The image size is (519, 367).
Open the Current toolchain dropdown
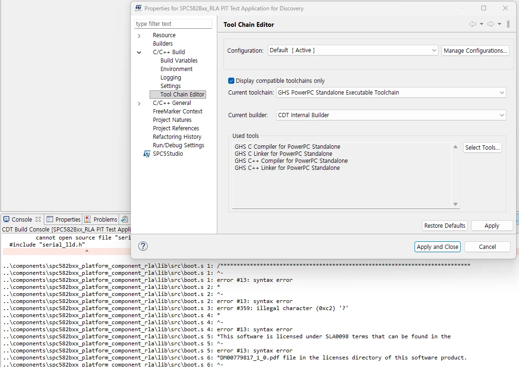tap(391, 92)
